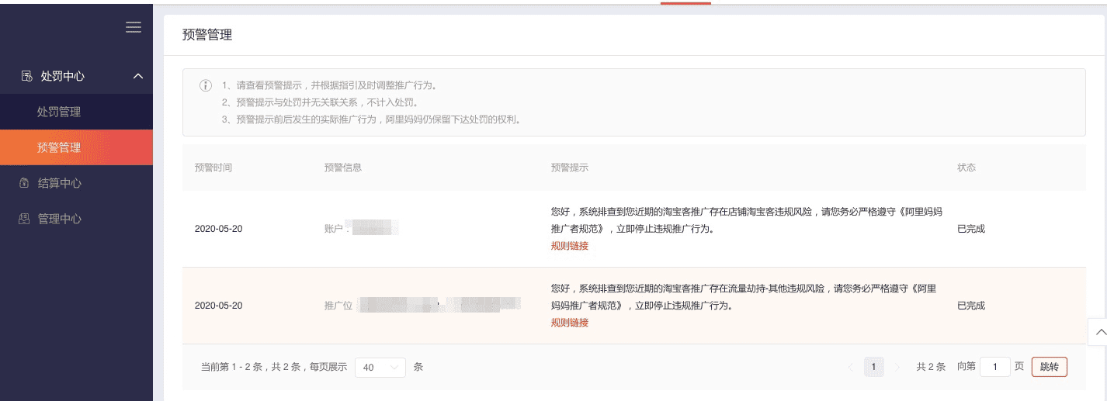
Task: Click warning text about 店铺淘宝客违规风险
Action: click(746, 220)
